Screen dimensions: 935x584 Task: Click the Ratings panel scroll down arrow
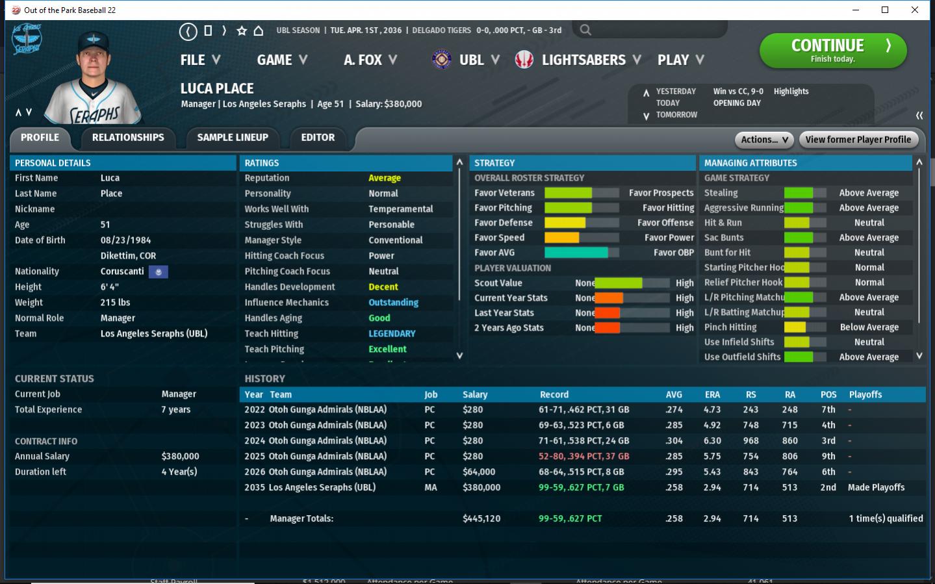(x=459, y=355)
